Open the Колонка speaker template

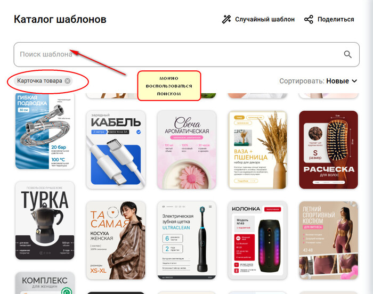point(257,240)
